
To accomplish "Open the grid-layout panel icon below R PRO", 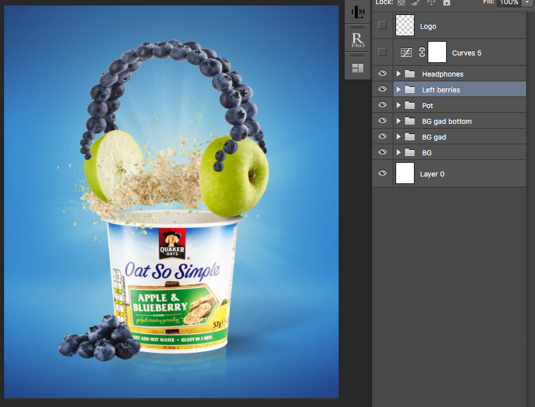I will [x=358, y=68].
